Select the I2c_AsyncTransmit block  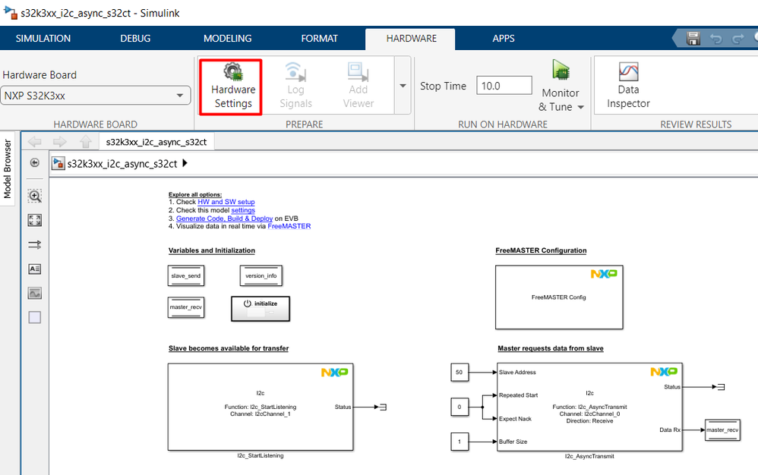(589, 407)
